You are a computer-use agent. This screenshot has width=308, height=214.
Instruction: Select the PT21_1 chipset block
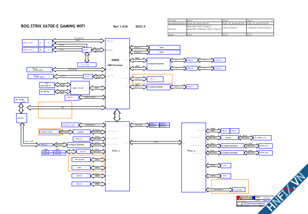tap(118, 156)
